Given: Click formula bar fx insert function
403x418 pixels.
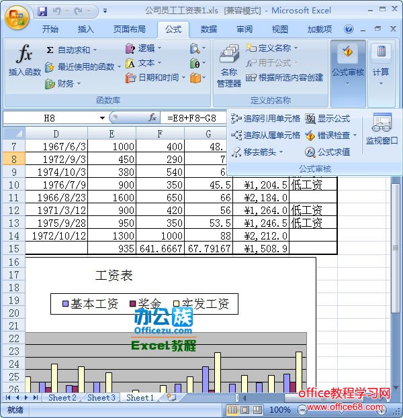Looking at the screenshot, I should [x=152, y=117].
